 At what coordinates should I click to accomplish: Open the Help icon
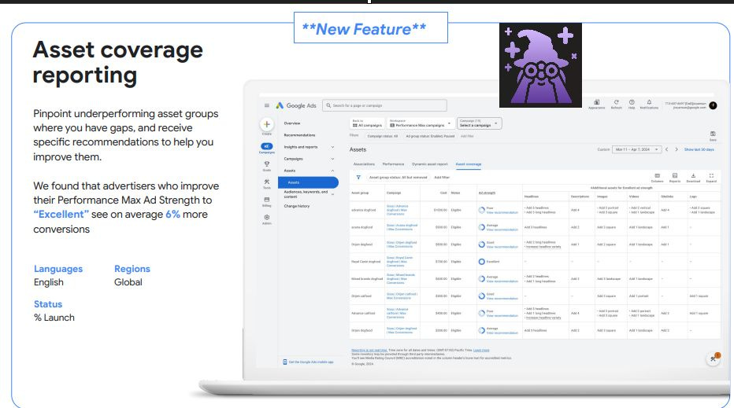pyautogui.click(x=632, y=104)
